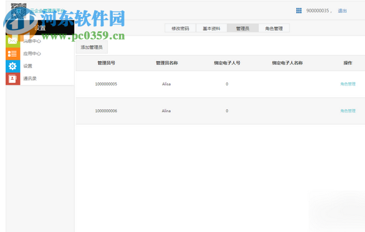Screen dimensions: 365x232
Task: Click the name Alina
Action: tap(166, 111)
